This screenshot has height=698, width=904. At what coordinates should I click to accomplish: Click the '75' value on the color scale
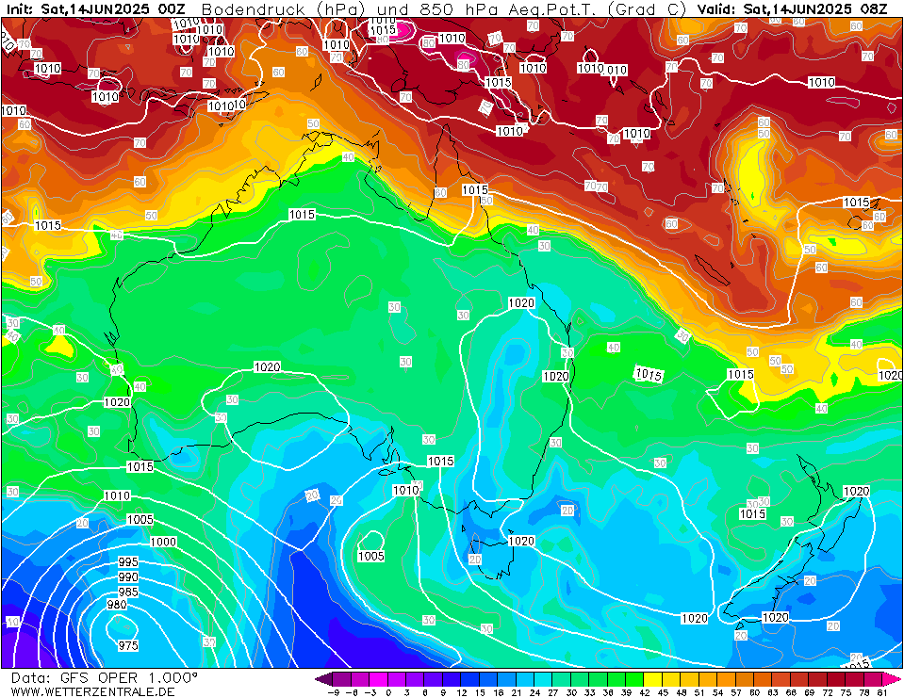[846, 692]
